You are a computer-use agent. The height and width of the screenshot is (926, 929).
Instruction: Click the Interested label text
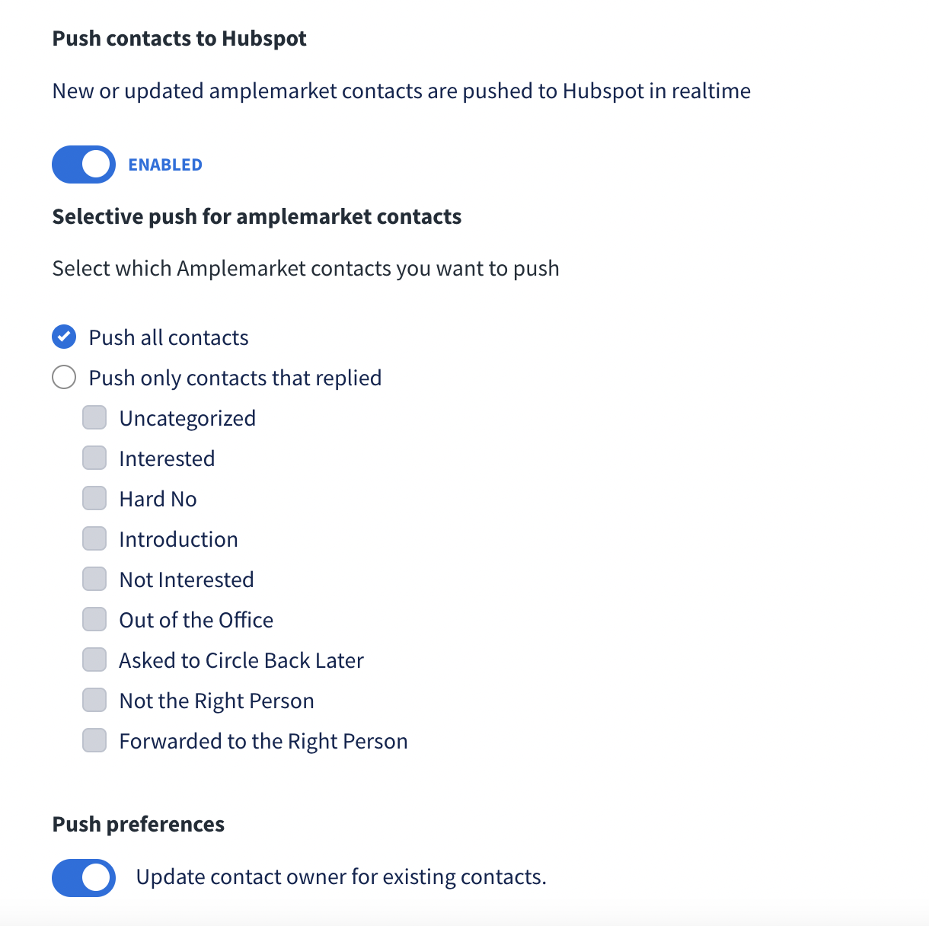point(167,458)
